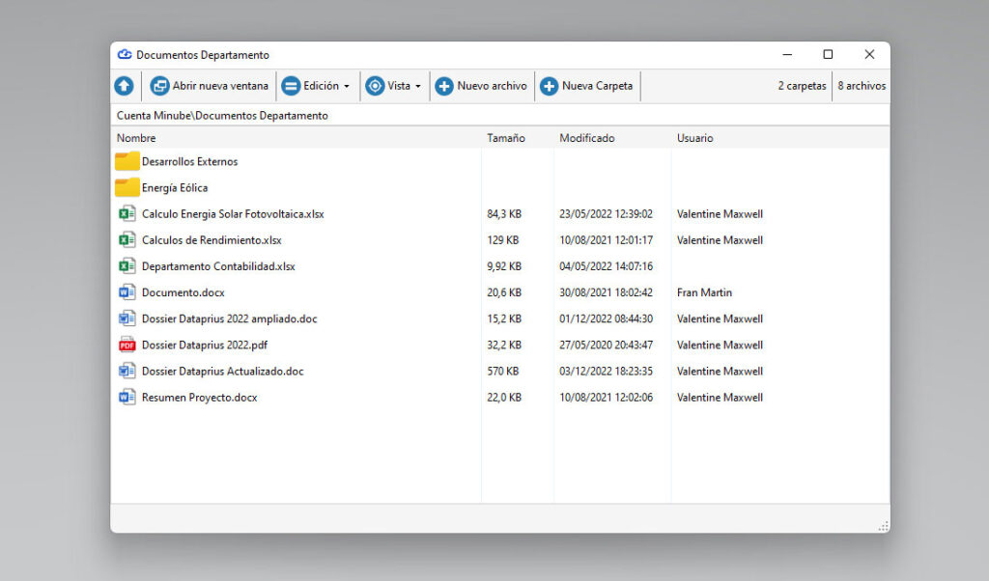989x581 pixels.
Task: Select file name Documento.docx
Action: pyautogui.click(x=183, y=292)
